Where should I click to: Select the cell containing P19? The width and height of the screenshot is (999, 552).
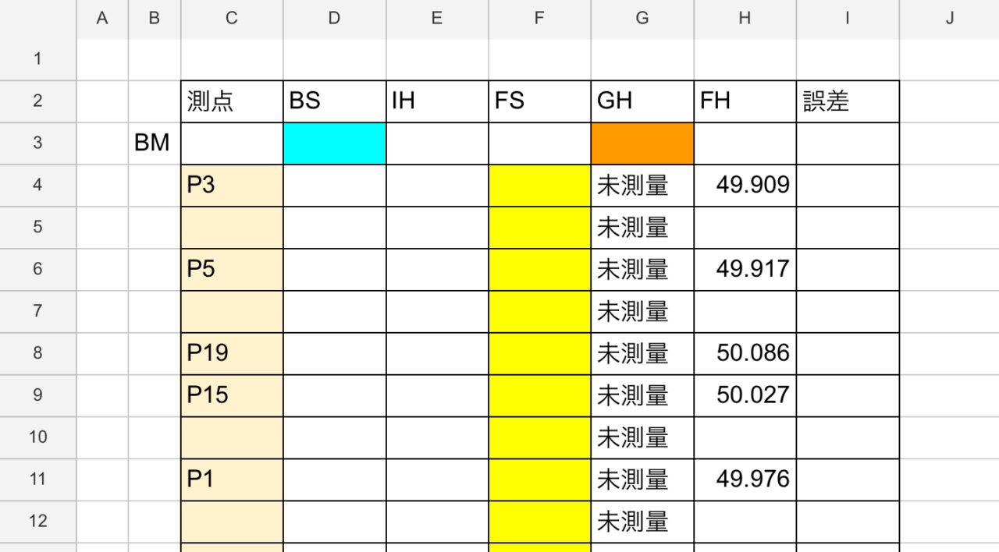232,352
